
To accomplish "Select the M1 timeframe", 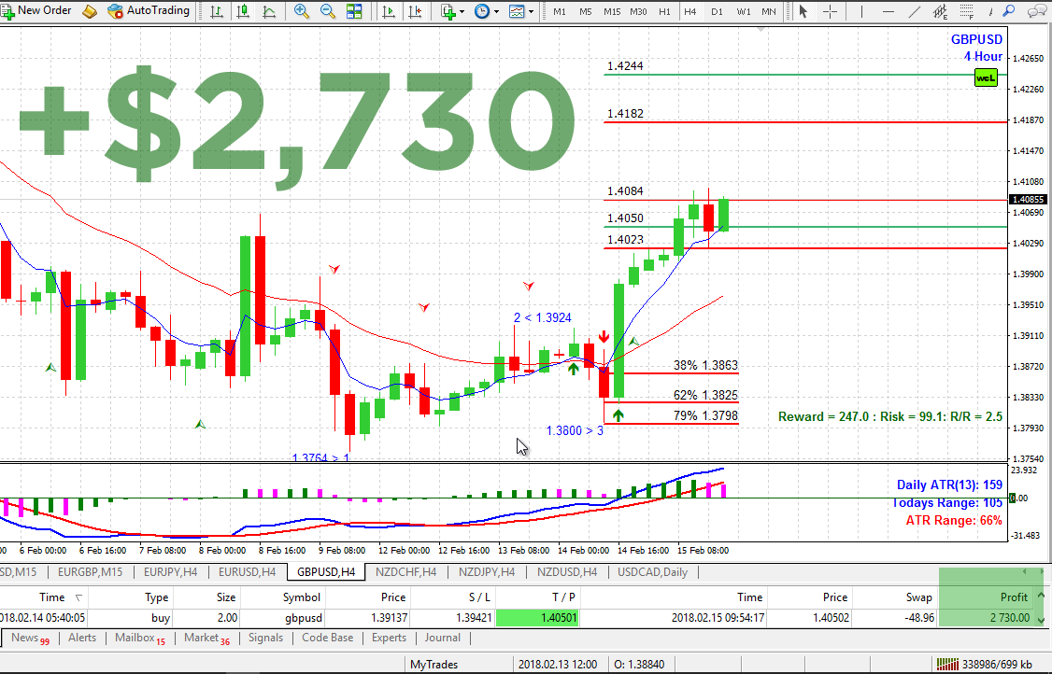I will [x=559, y=11].
